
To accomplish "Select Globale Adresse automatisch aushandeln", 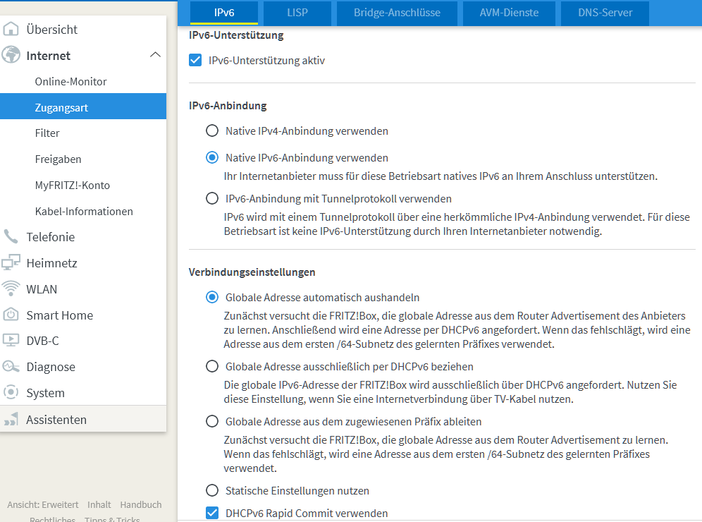I will tap(211, 298).
